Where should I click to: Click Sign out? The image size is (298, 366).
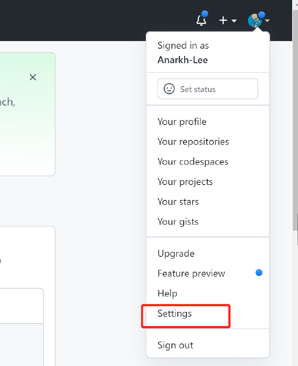[x=175, y=345]
